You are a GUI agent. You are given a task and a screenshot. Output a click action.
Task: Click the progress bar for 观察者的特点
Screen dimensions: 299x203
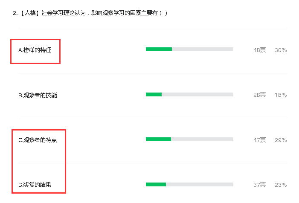pyautogui.click(x=189, y=139)
